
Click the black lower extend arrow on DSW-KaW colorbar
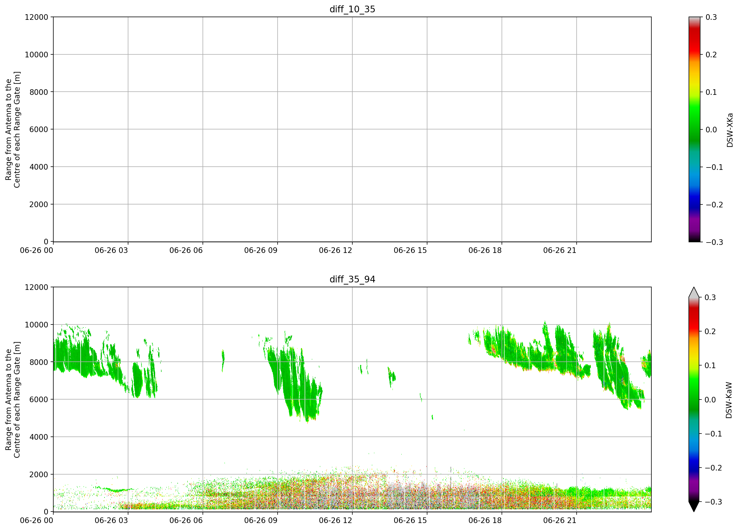tap(694, 506)
